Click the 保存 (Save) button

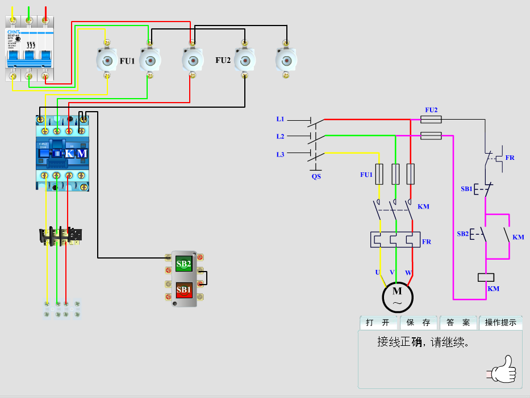(x=419, y=323)
